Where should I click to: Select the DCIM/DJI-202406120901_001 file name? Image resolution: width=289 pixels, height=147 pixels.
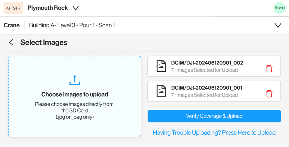pyautogui.click(x=206, y=88)
